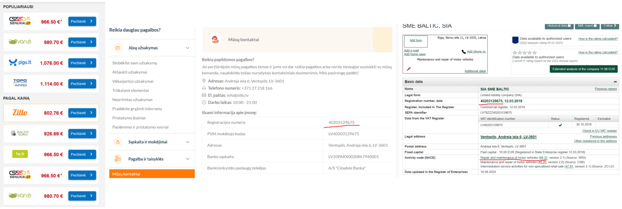
Task: Open How is the rating calculated for SRS
Action: coord(598,39)
